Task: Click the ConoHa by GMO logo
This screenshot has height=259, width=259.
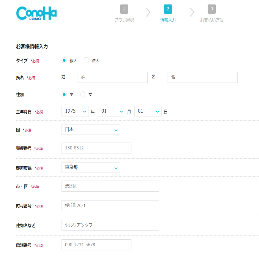Action: (x=36, y=13)
